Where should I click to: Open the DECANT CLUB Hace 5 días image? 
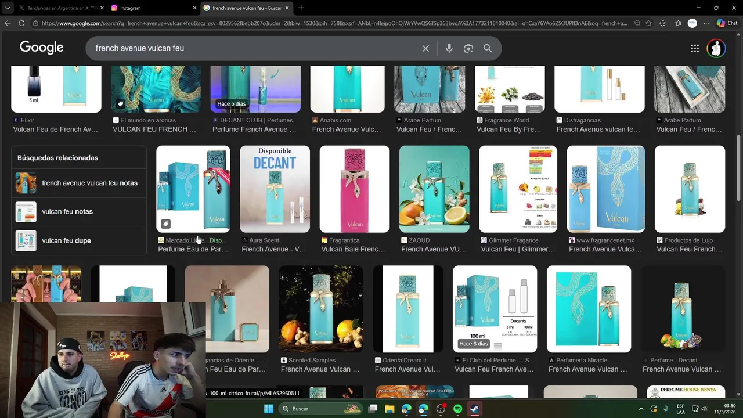click(x=255, y=89)
